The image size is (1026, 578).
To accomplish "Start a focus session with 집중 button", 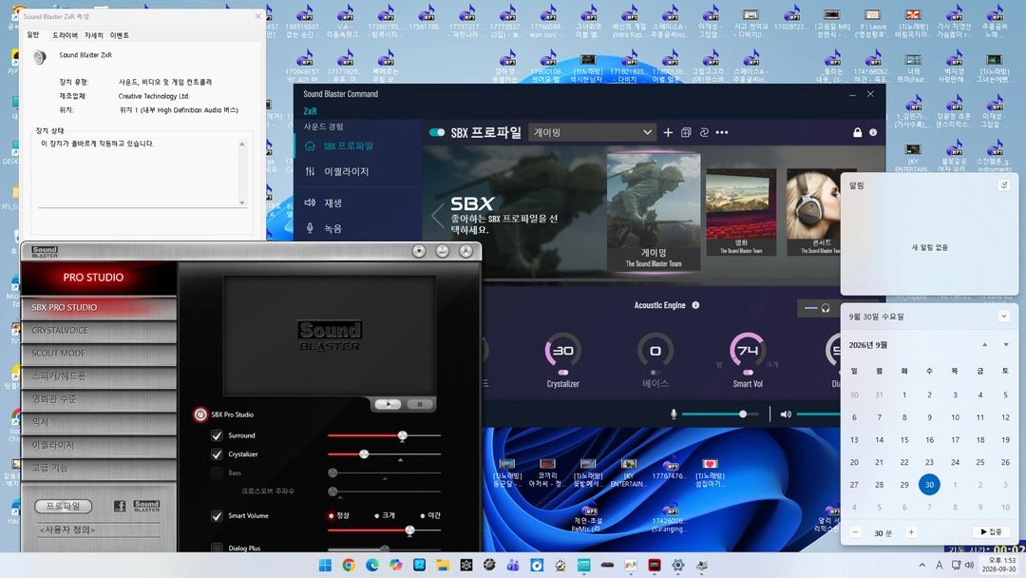I will (991, 532).
